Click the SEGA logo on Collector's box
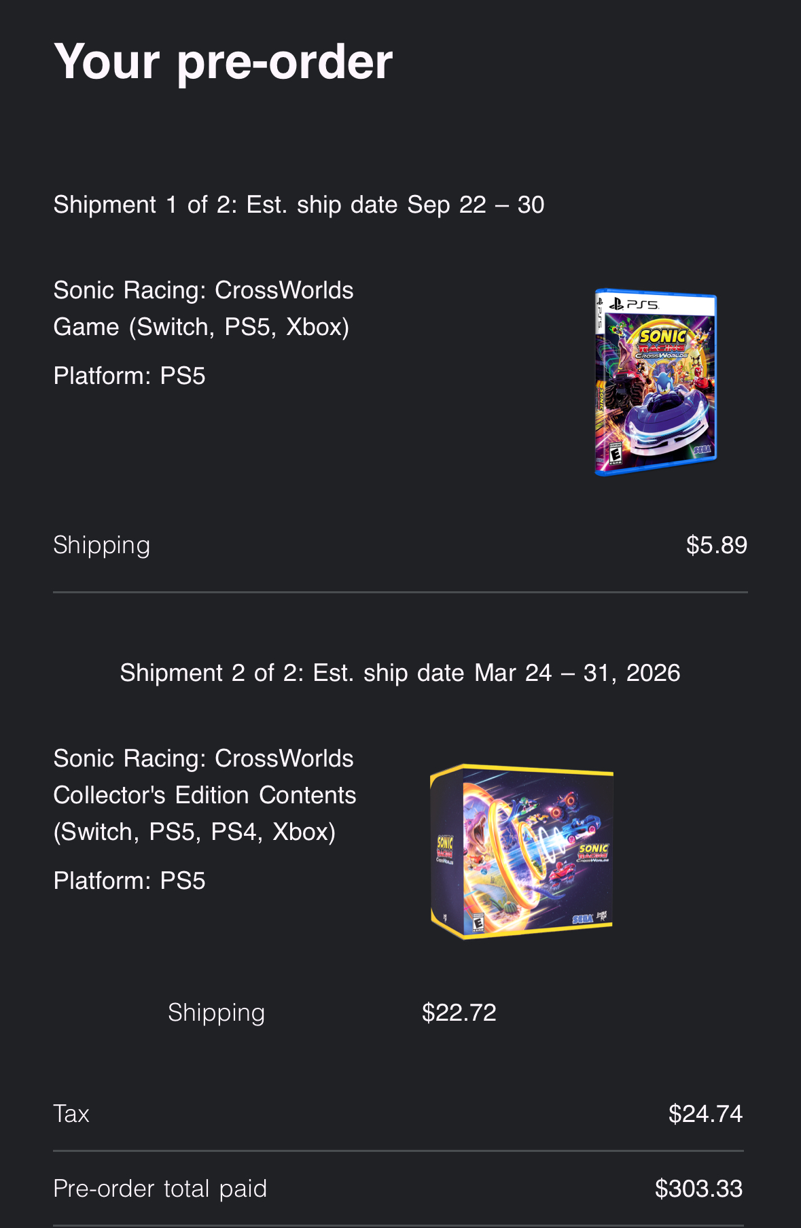This screenshot has height=1228, width=801. (583, 919)
